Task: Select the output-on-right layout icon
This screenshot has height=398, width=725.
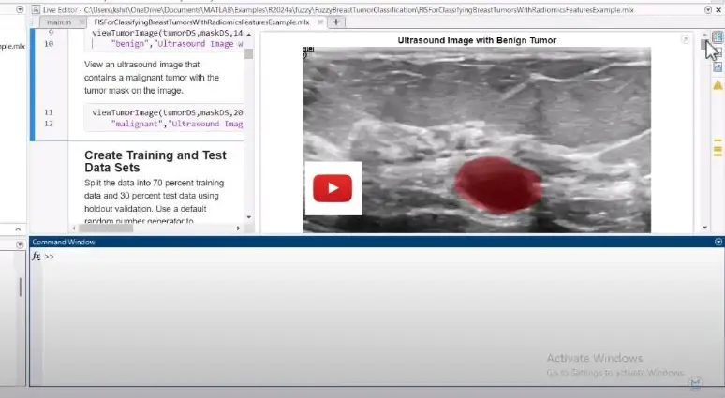Action: [x=718, y=37]
